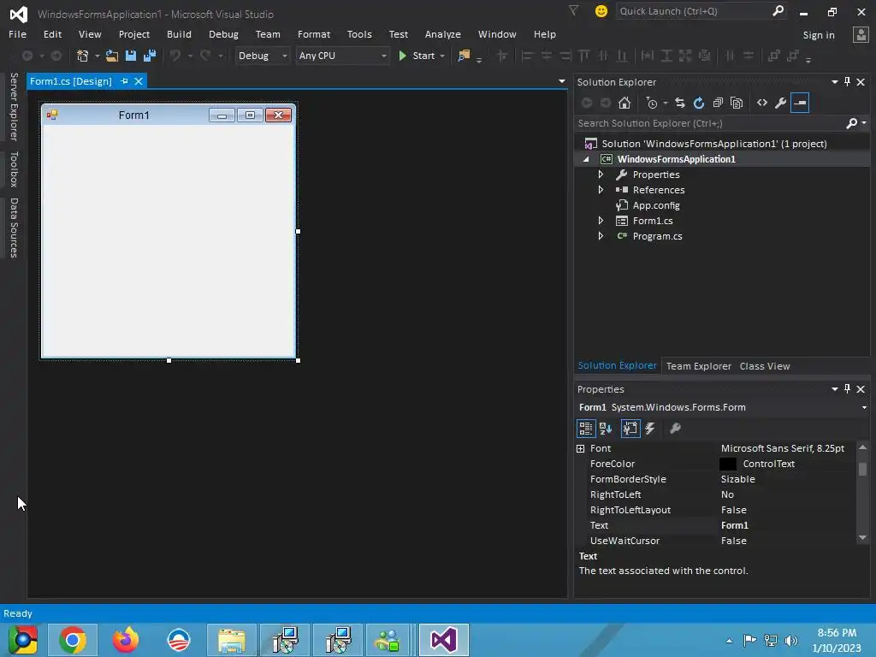Click the New Project toolbar icon
This screenshot has height=657, width=876.
83,56
